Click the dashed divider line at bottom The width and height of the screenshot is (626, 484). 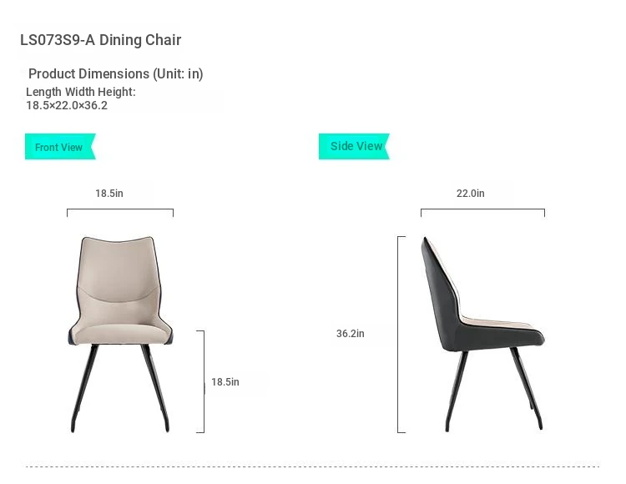click(x=313, y=466)
